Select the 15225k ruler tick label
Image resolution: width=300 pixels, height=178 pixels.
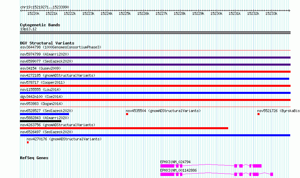(x=125, y=13)
